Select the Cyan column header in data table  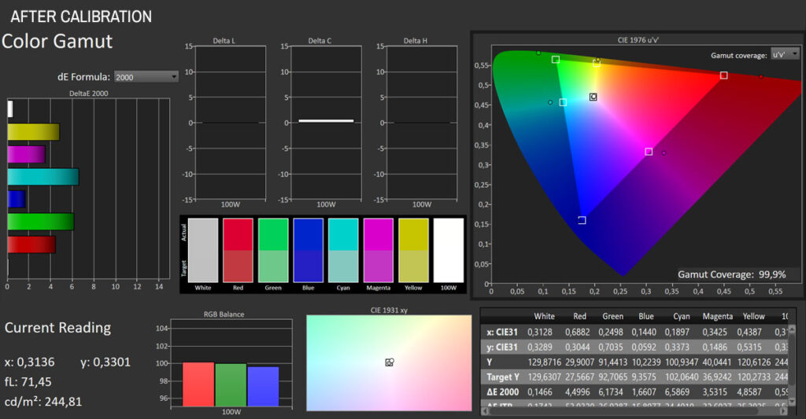[681, 316]
